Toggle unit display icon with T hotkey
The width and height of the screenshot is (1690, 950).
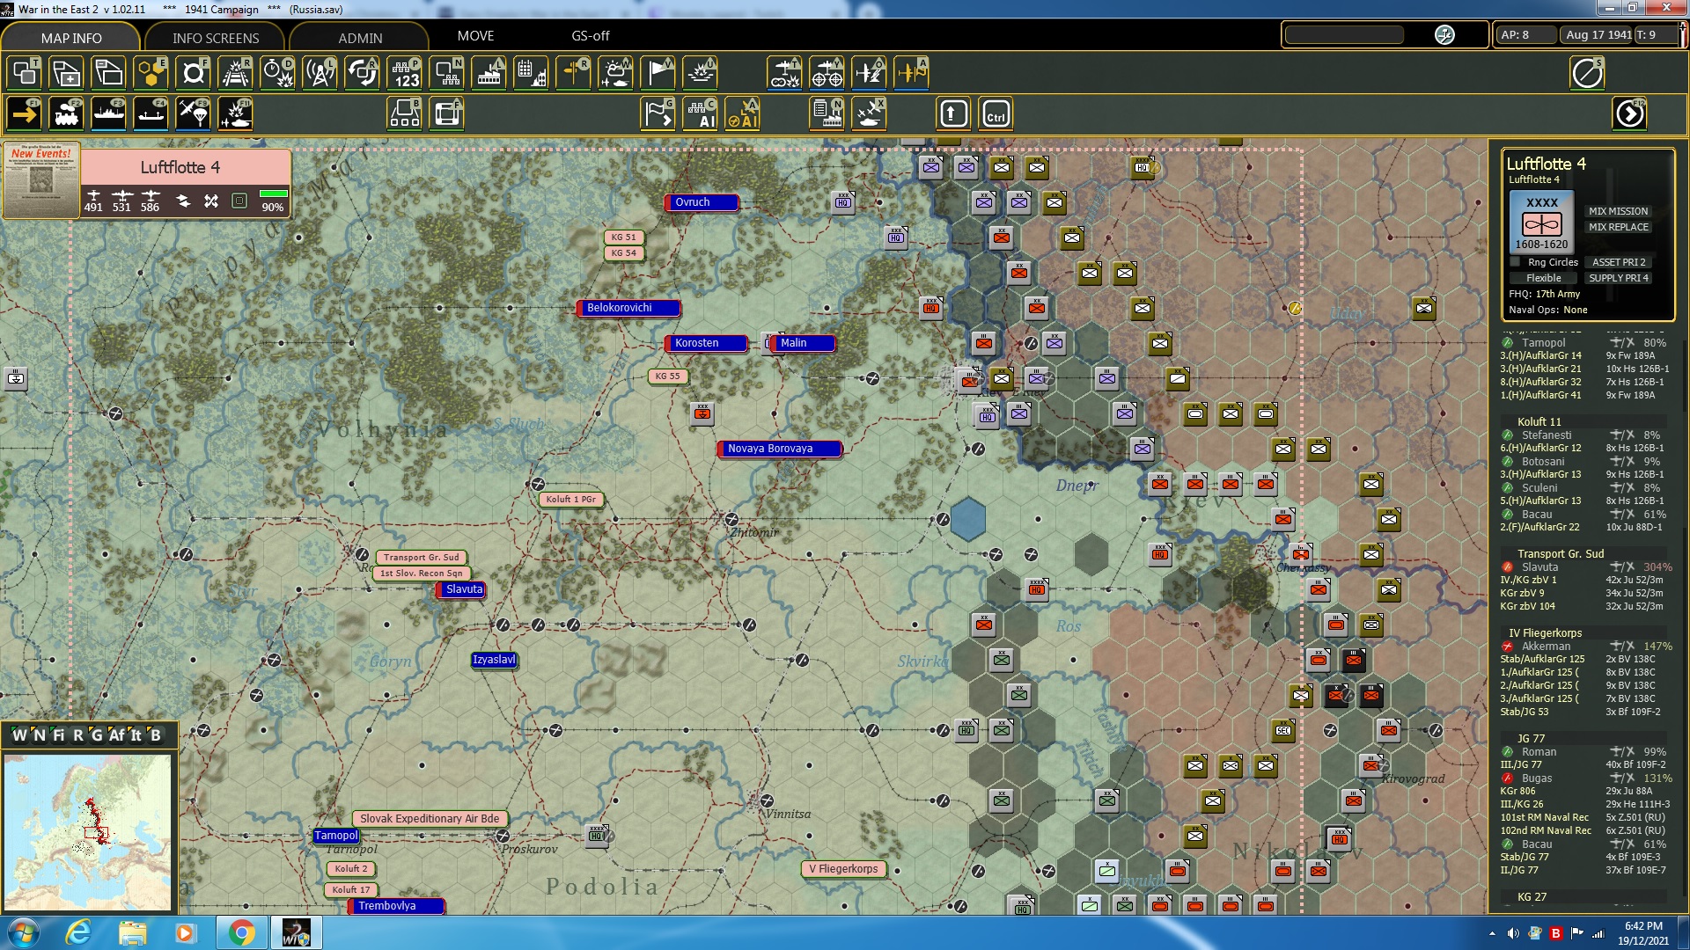pos(25,74)
